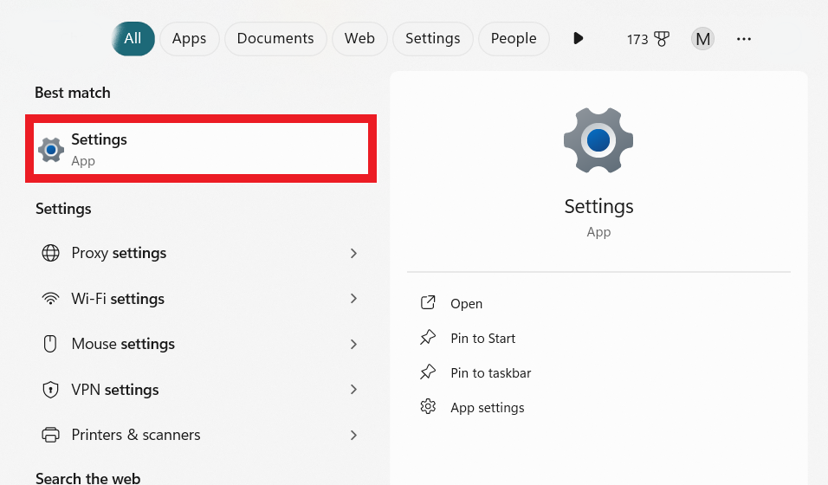The height and width of the screenshot is (485, 828).
Task: Click the pin icon beside Pin to taskbar
Action: tap(428, 372)
